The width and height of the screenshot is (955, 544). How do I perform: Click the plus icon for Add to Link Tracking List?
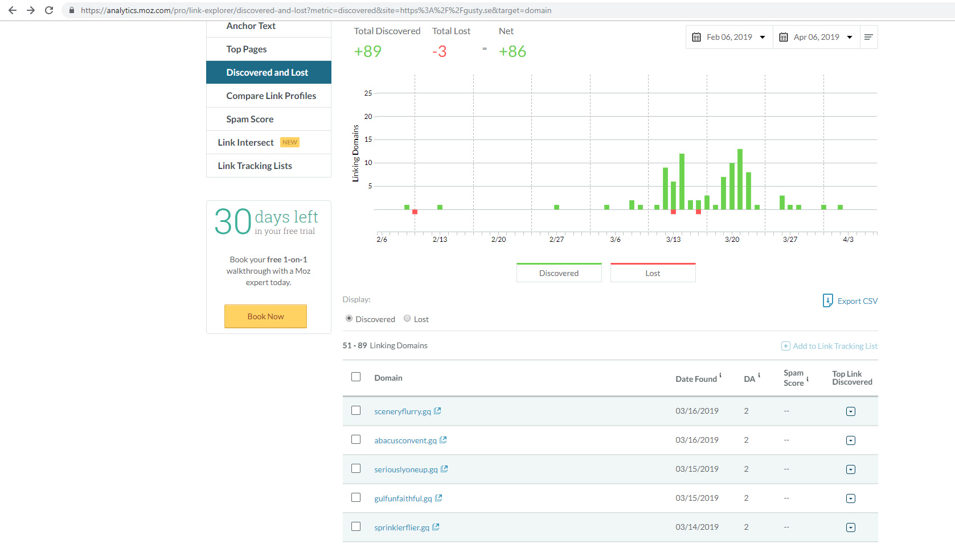(785, 346)
